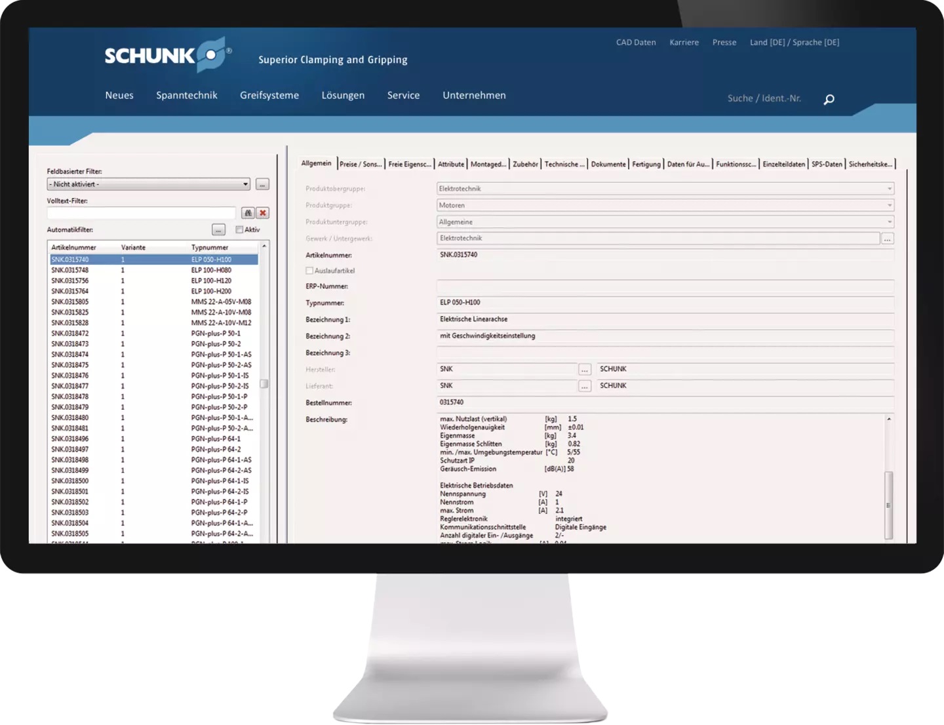Clear full-text filter with red X icon
This screenshot has height=725, width=944.
263,213
